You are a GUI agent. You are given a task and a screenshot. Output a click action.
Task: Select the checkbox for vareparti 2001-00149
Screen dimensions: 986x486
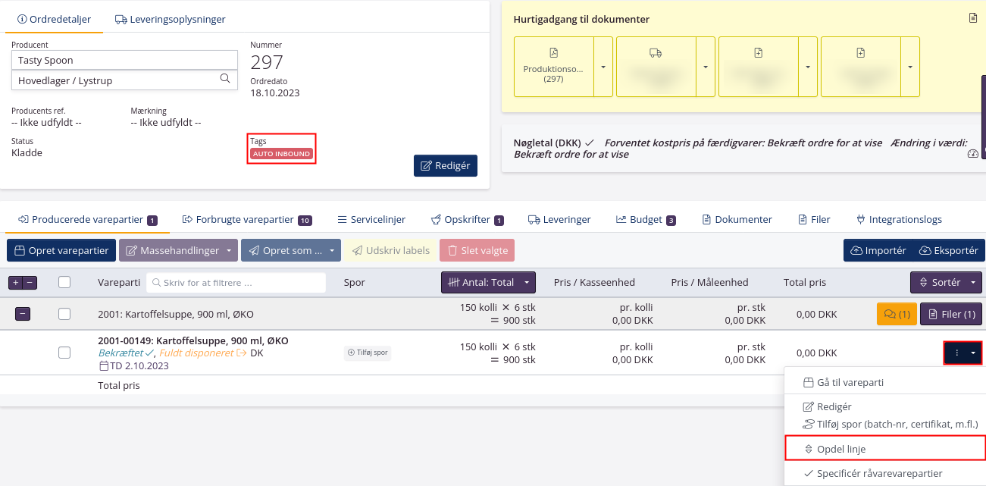click(x=64, y=353)
